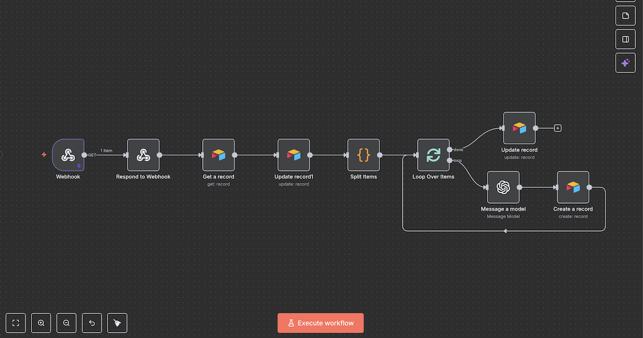643x338 pixels.
Task: Open the AI assistant sparkle button
Action: coord(625,63)
